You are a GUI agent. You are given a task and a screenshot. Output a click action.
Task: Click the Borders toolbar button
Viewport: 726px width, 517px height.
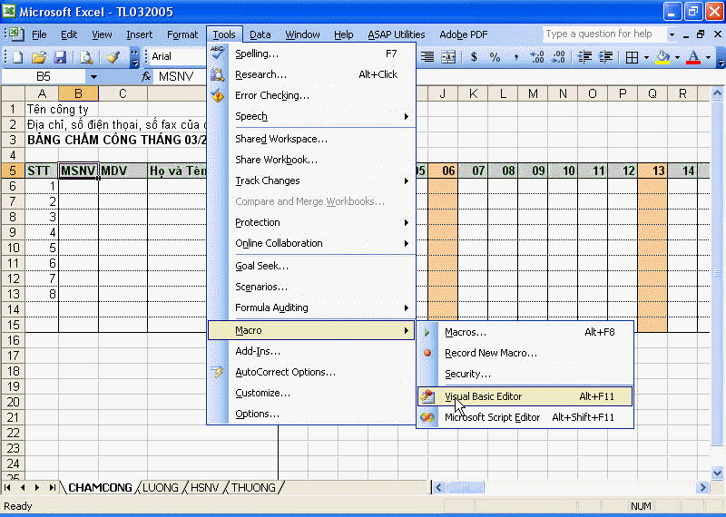click(x=632, y=57)
